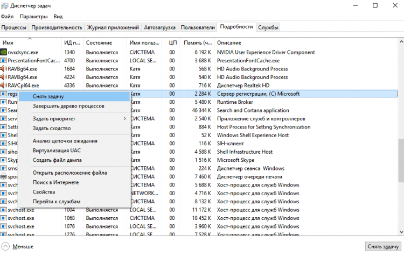
Task: Switch to the Автозагрузка tab
Action: pos(160,27)
